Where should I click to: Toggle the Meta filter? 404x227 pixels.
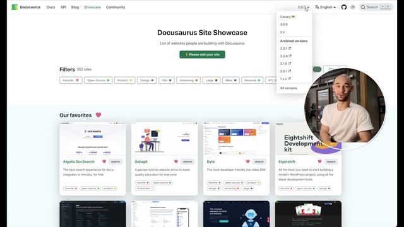coord(231,80)
